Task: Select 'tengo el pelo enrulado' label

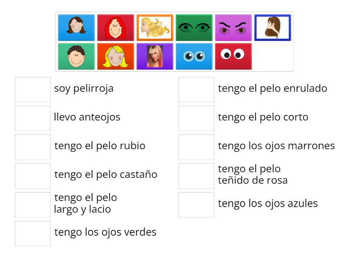Action: point(272,88)
